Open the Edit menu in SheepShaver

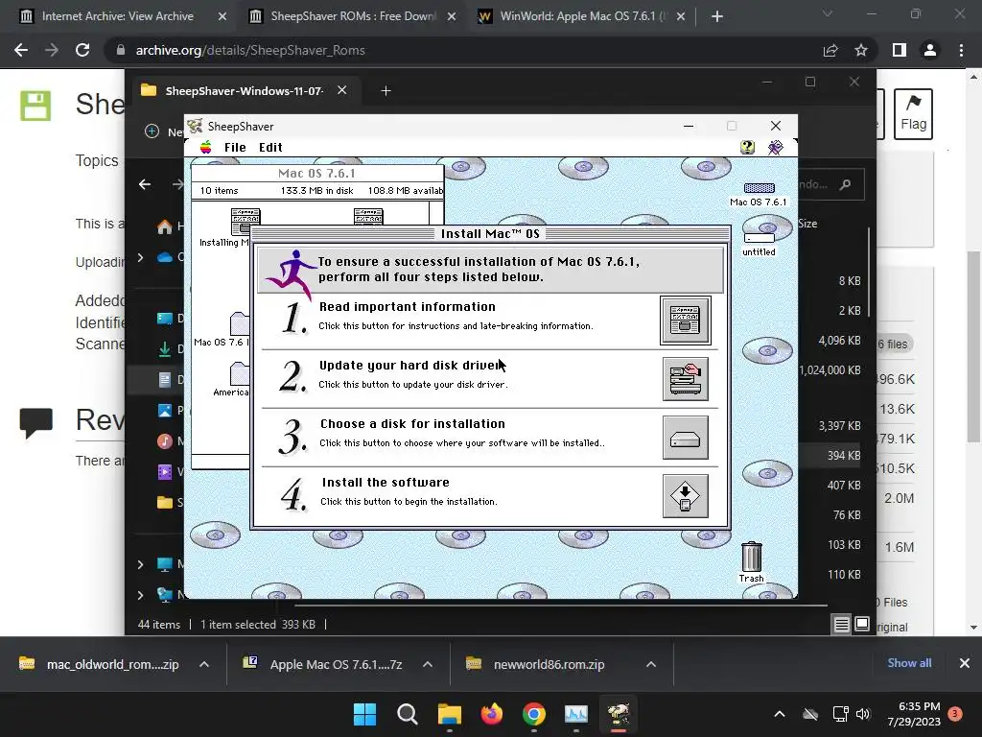point(270,147)
